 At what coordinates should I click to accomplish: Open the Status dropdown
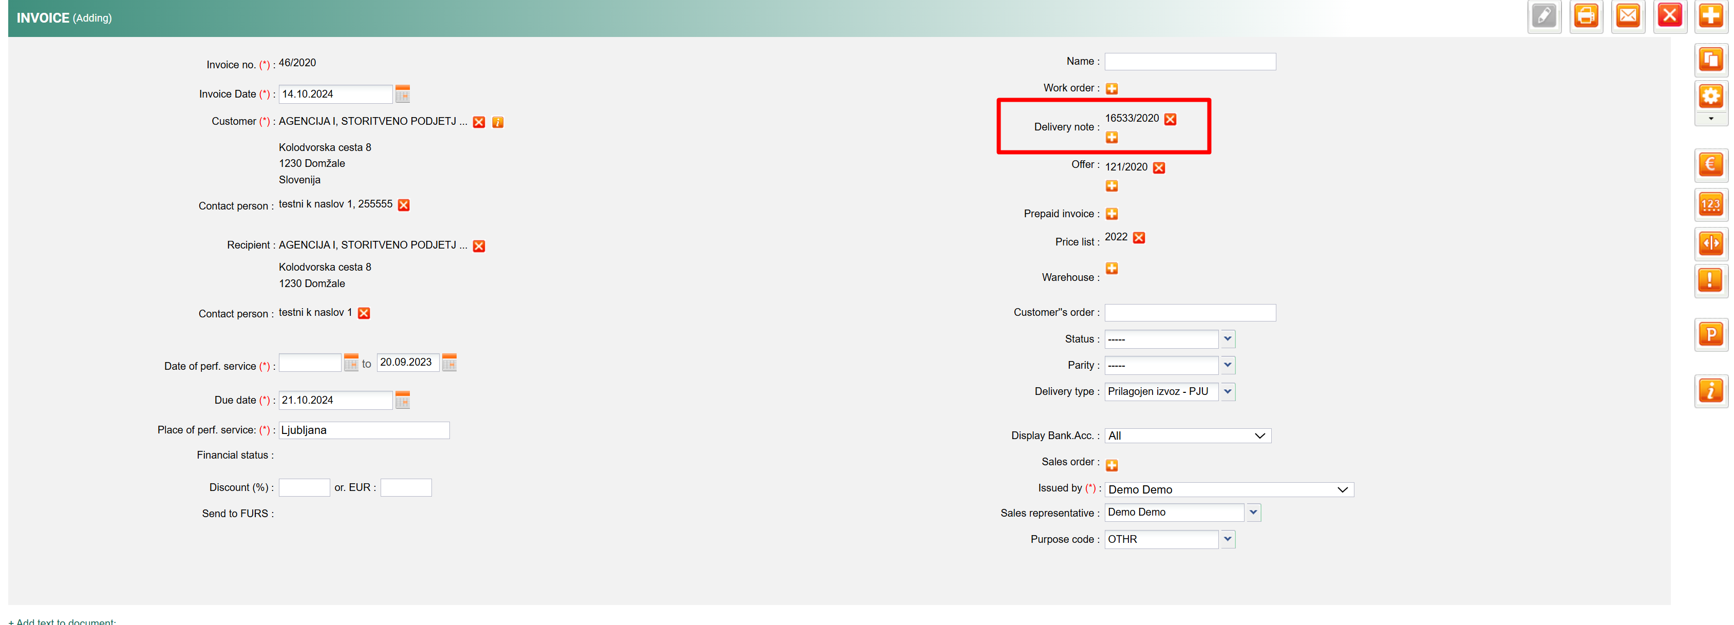click(x=1227, y=339)
